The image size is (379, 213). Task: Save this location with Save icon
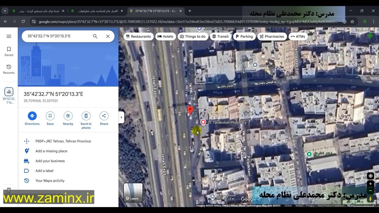[x=50, y=116]
